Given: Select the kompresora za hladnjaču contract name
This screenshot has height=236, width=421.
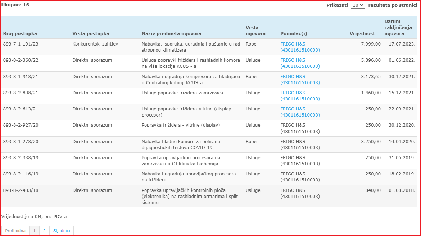Looking at the screenshot, I should click(x=191, y=80).
